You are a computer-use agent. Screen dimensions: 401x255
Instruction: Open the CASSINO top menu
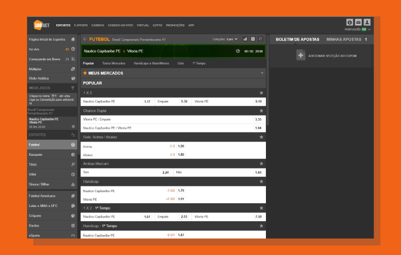pyautogui.click(x=98, y=25)
